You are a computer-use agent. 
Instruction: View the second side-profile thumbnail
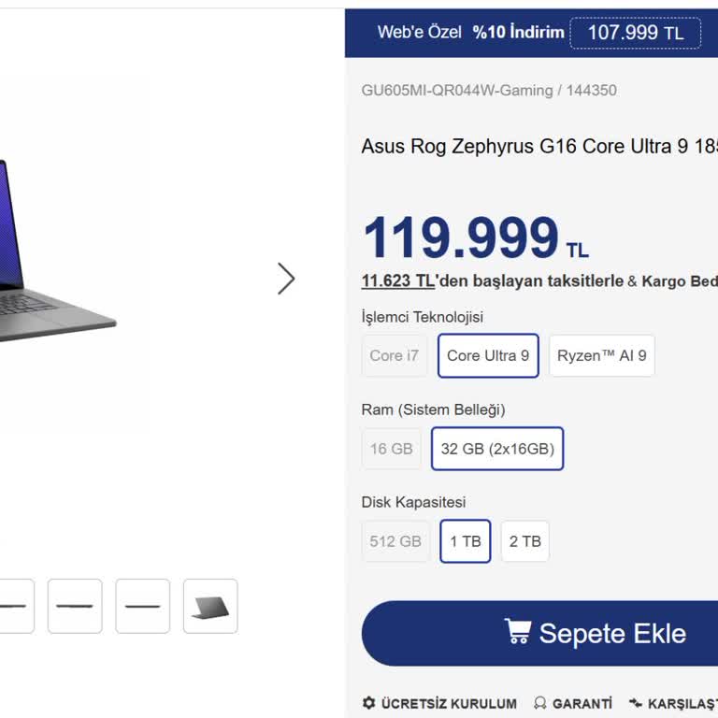(75, 606)
